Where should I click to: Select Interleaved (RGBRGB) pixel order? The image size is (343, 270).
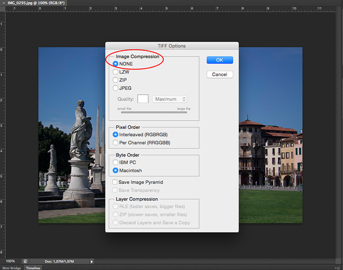[x=115, y=135]
